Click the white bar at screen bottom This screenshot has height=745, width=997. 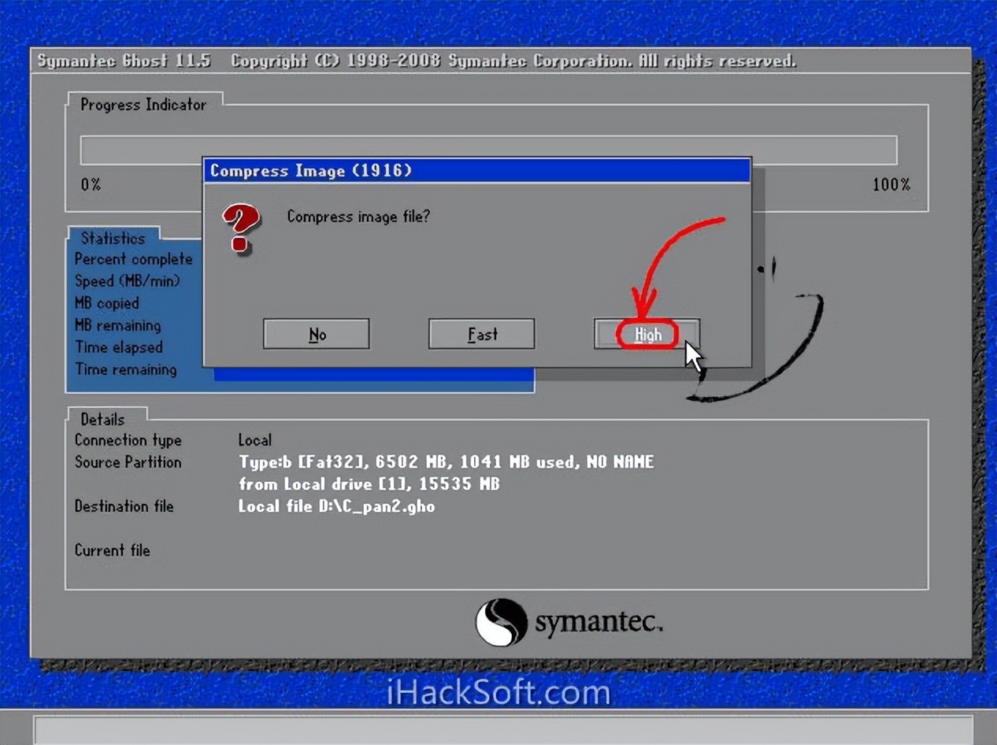(504, 731)
